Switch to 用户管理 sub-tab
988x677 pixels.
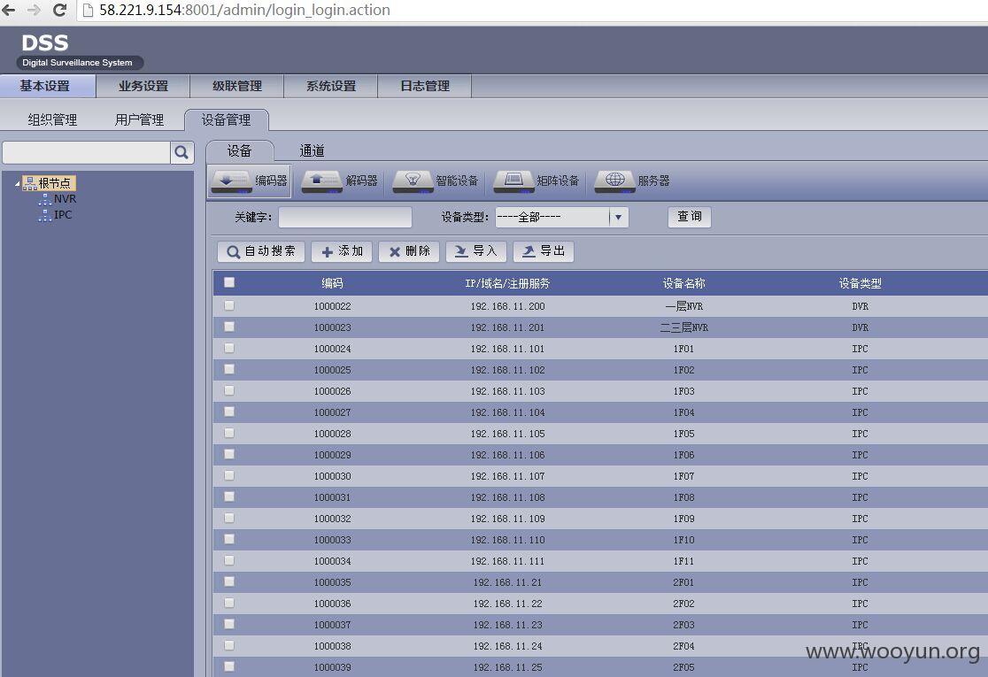139,119
